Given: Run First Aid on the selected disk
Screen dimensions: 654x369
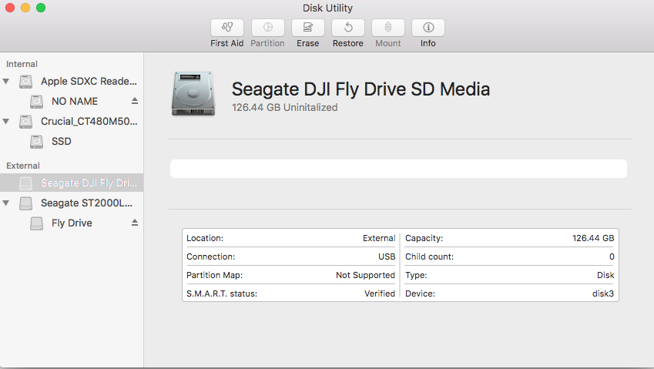Looking at the screenshot, I should (227, 28).
